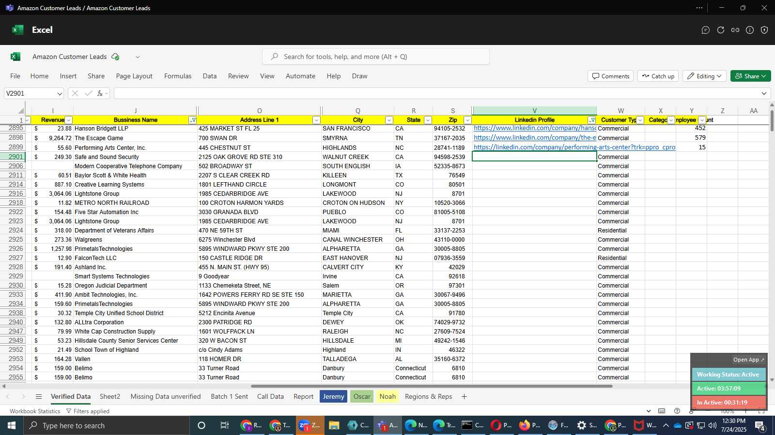Click Workbook Statistics in status bar
The height and width of the screenshot is (435, 775).
click(35, 411)
